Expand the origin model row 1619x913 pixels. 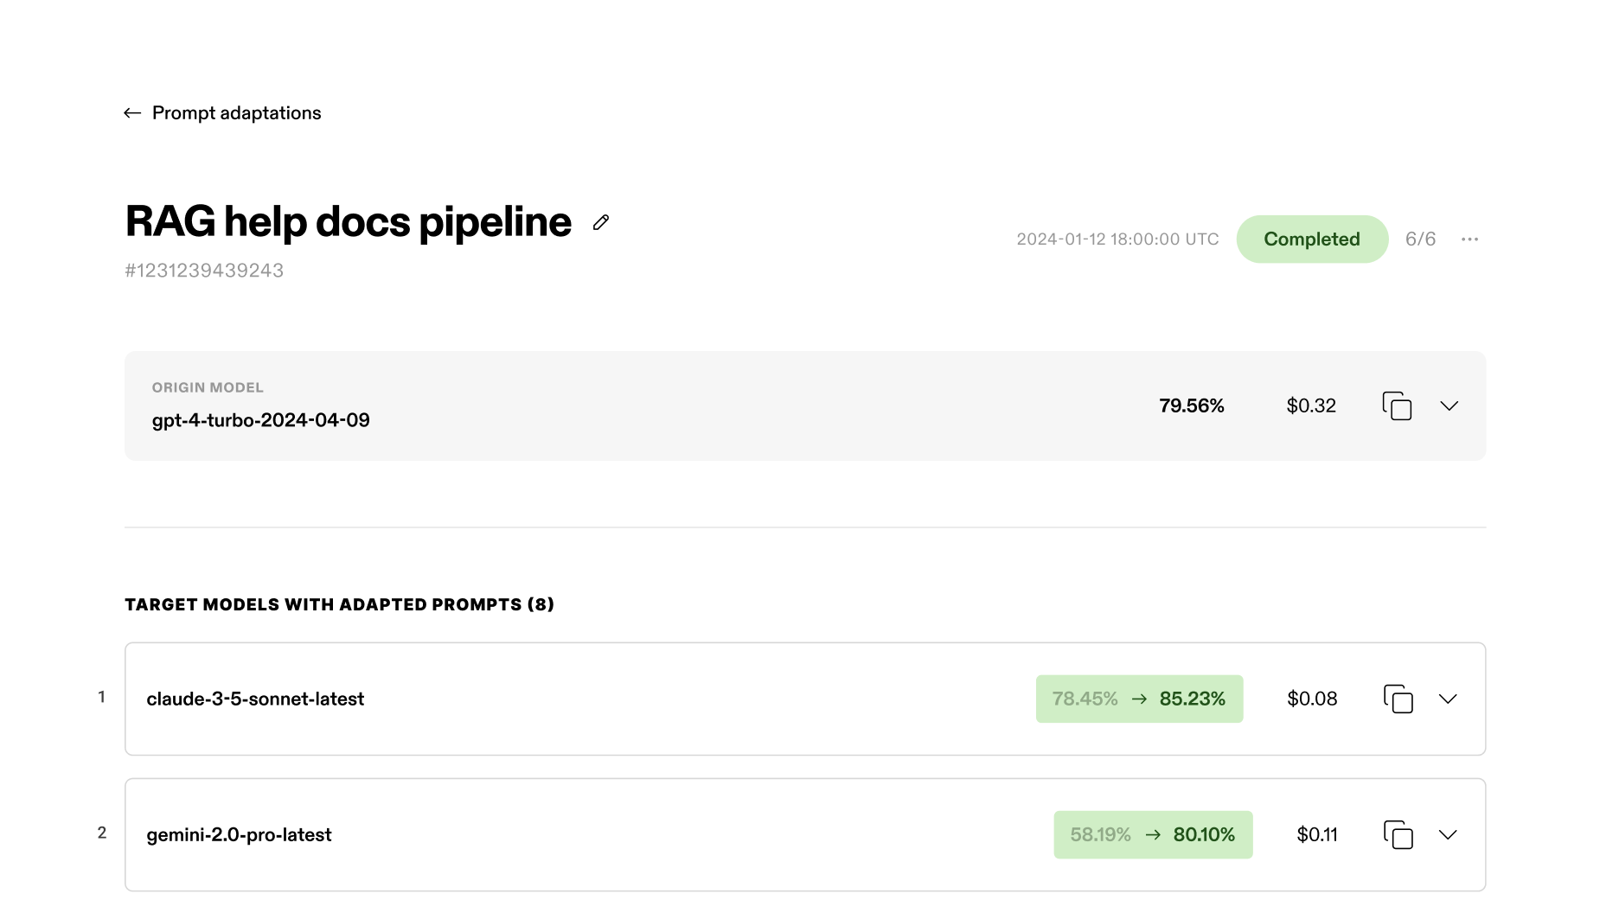tap(1449, 405)
